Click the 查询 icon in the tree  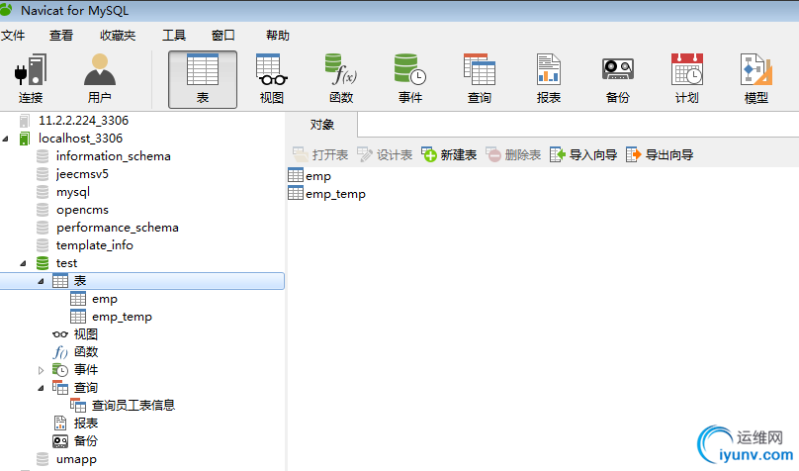point(60,388)
